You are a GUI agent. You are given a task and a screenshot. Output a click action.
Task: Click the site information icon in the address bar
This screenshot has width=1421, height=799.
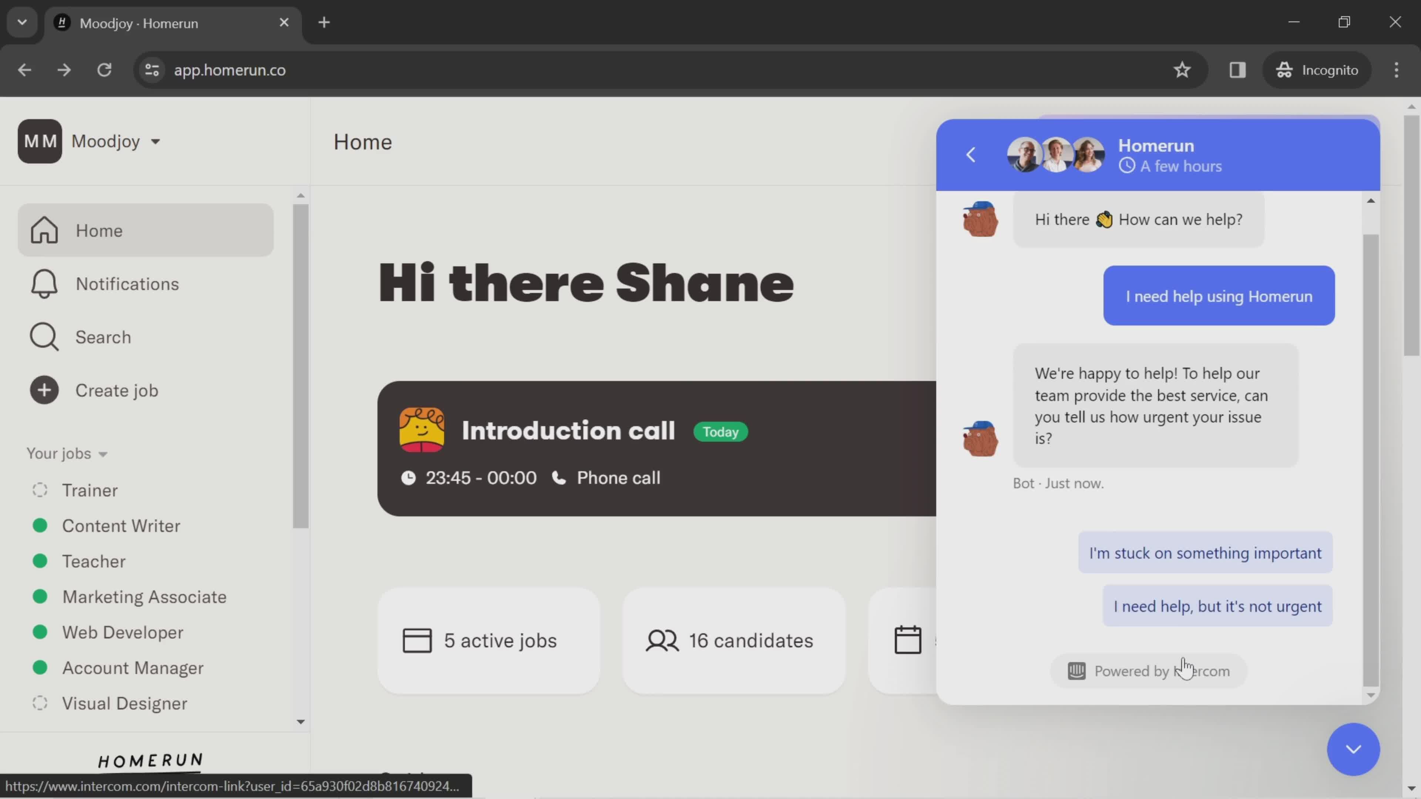click(152, 70)
